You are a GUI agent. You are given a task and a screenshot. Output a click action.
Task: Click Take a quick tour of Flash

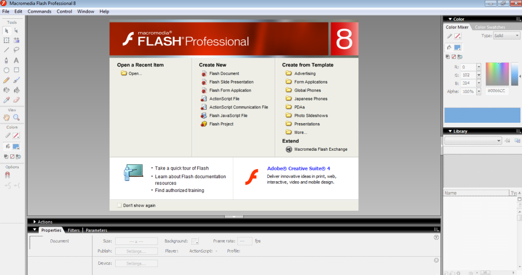[x=182, y=168]
